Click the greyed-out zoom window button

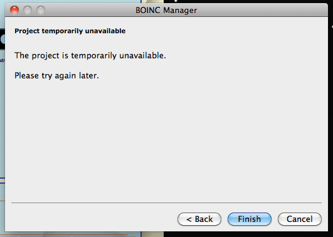tap(41, 10)
